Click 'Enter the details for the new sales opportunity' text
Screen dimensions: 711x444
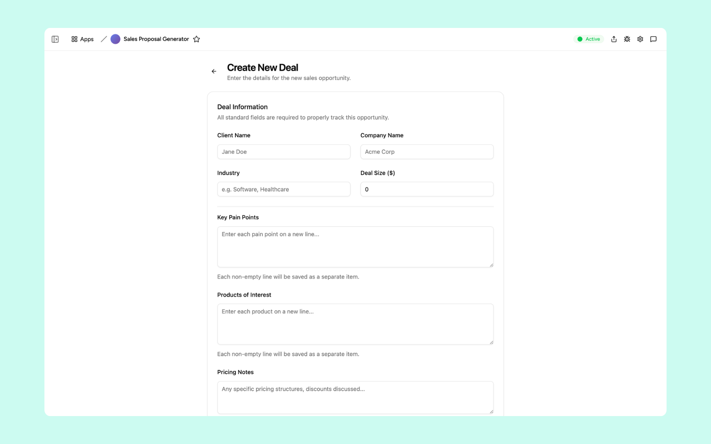289,78
